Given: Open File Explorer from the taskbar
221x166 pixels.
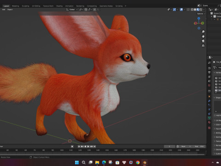Looking at the screenshot, I should point(97,162).
